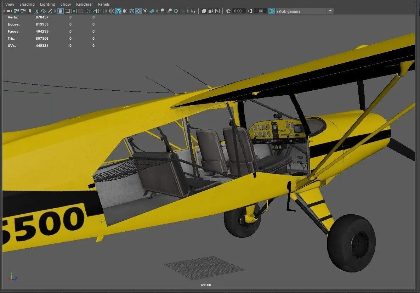The image size is (420, 293).
Task: Click the Exposure value field 0.00
Action: point(238,11)
